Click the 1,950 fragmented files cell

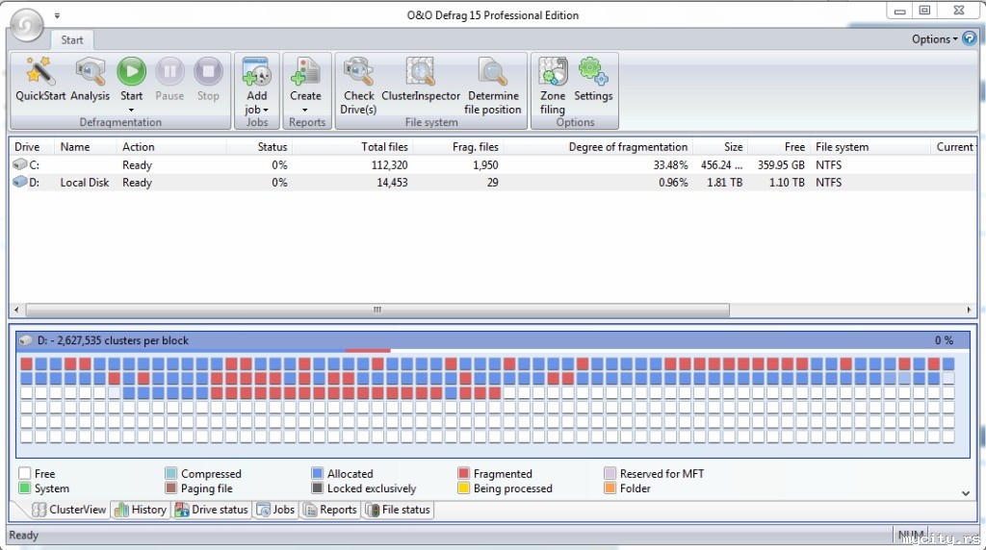point(485,165)
